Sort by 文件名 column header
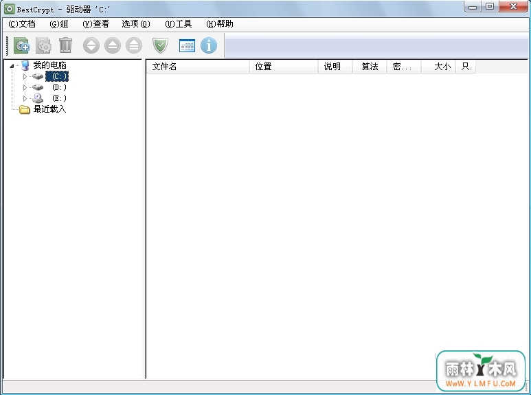 click(198, 67)
